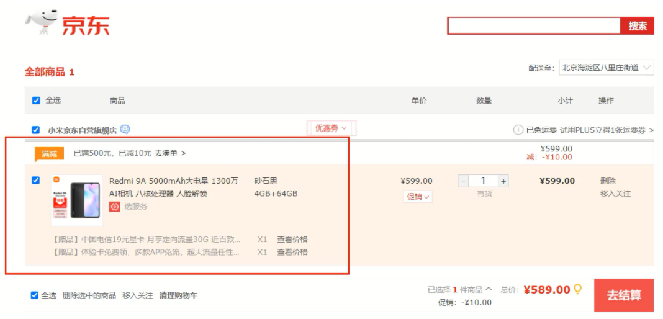The height and width of the screenshot is (319, 663).
Task: Click 删除选中的商品 in the bottom bar
Action: tap(89, 295)
